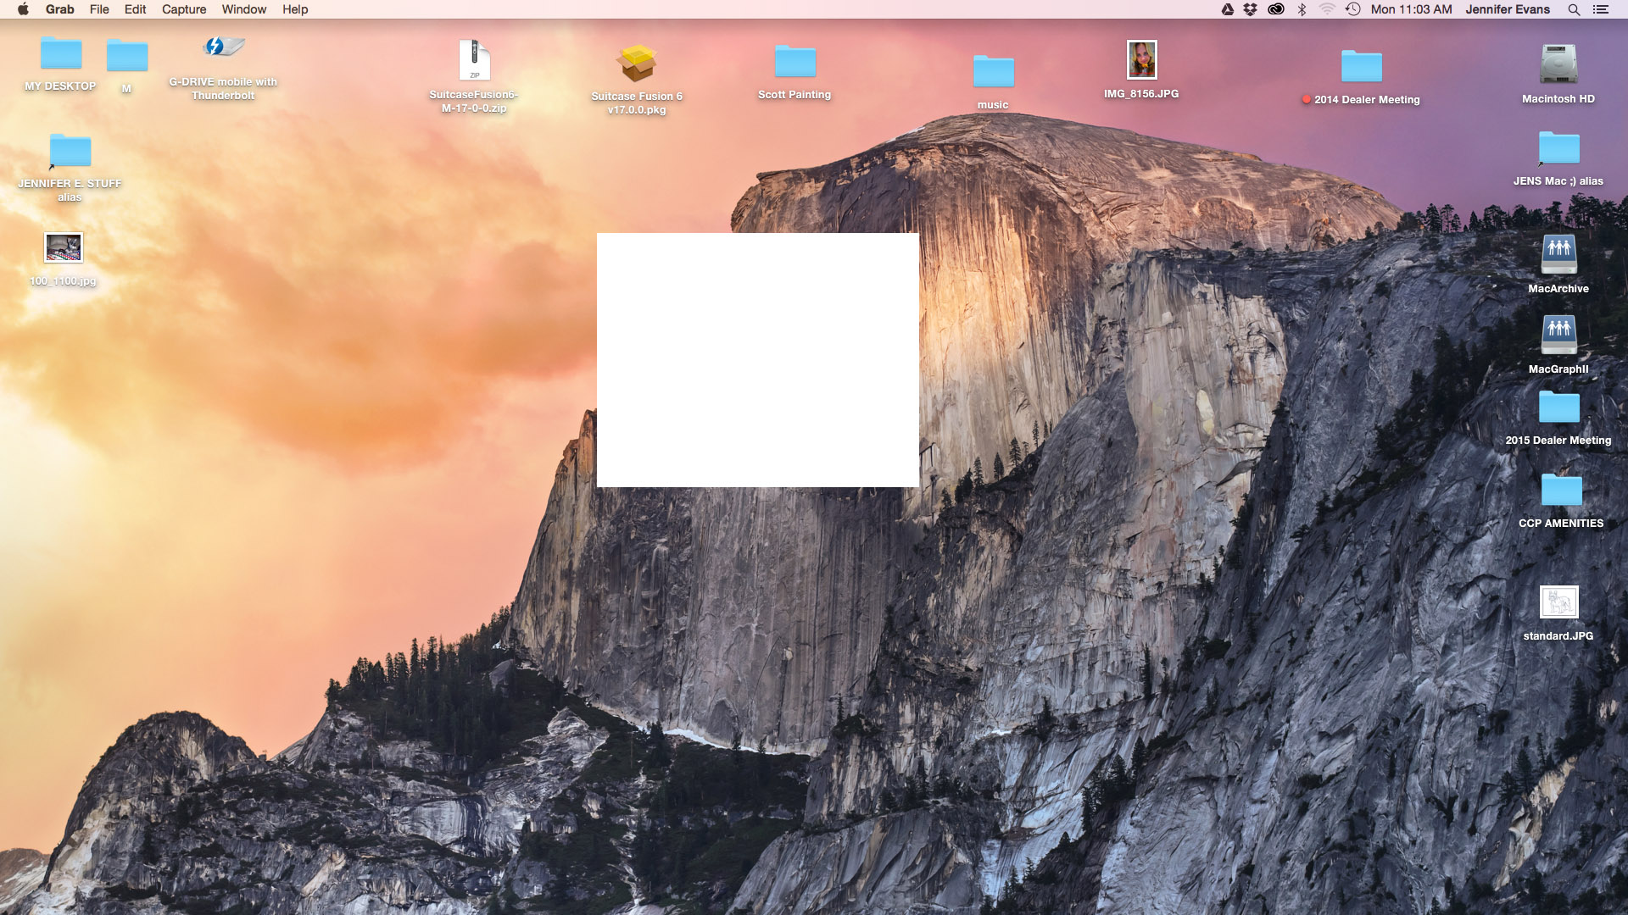Viewport: 1628px width, 915px height.
Task: Open Notification Center list icon
Action: tap(1600, 9)
